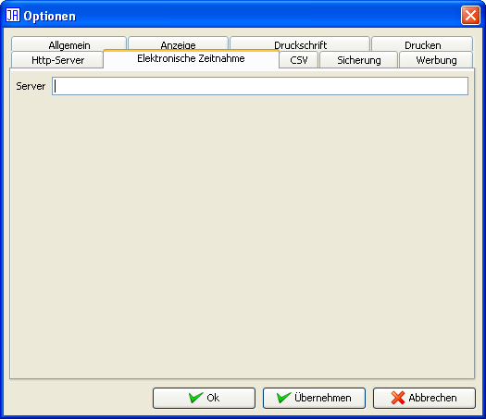486x419 pixels.
Task: Switch to the Allgemein tab
Action: [x=69, y=44]
